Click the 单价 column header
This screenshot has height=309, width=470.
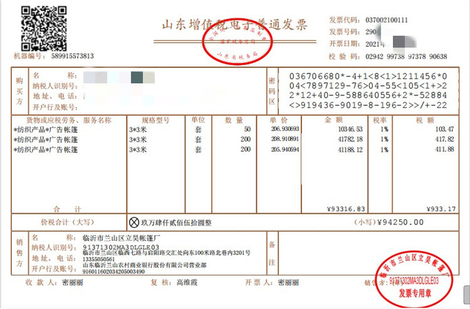point(279,120)
